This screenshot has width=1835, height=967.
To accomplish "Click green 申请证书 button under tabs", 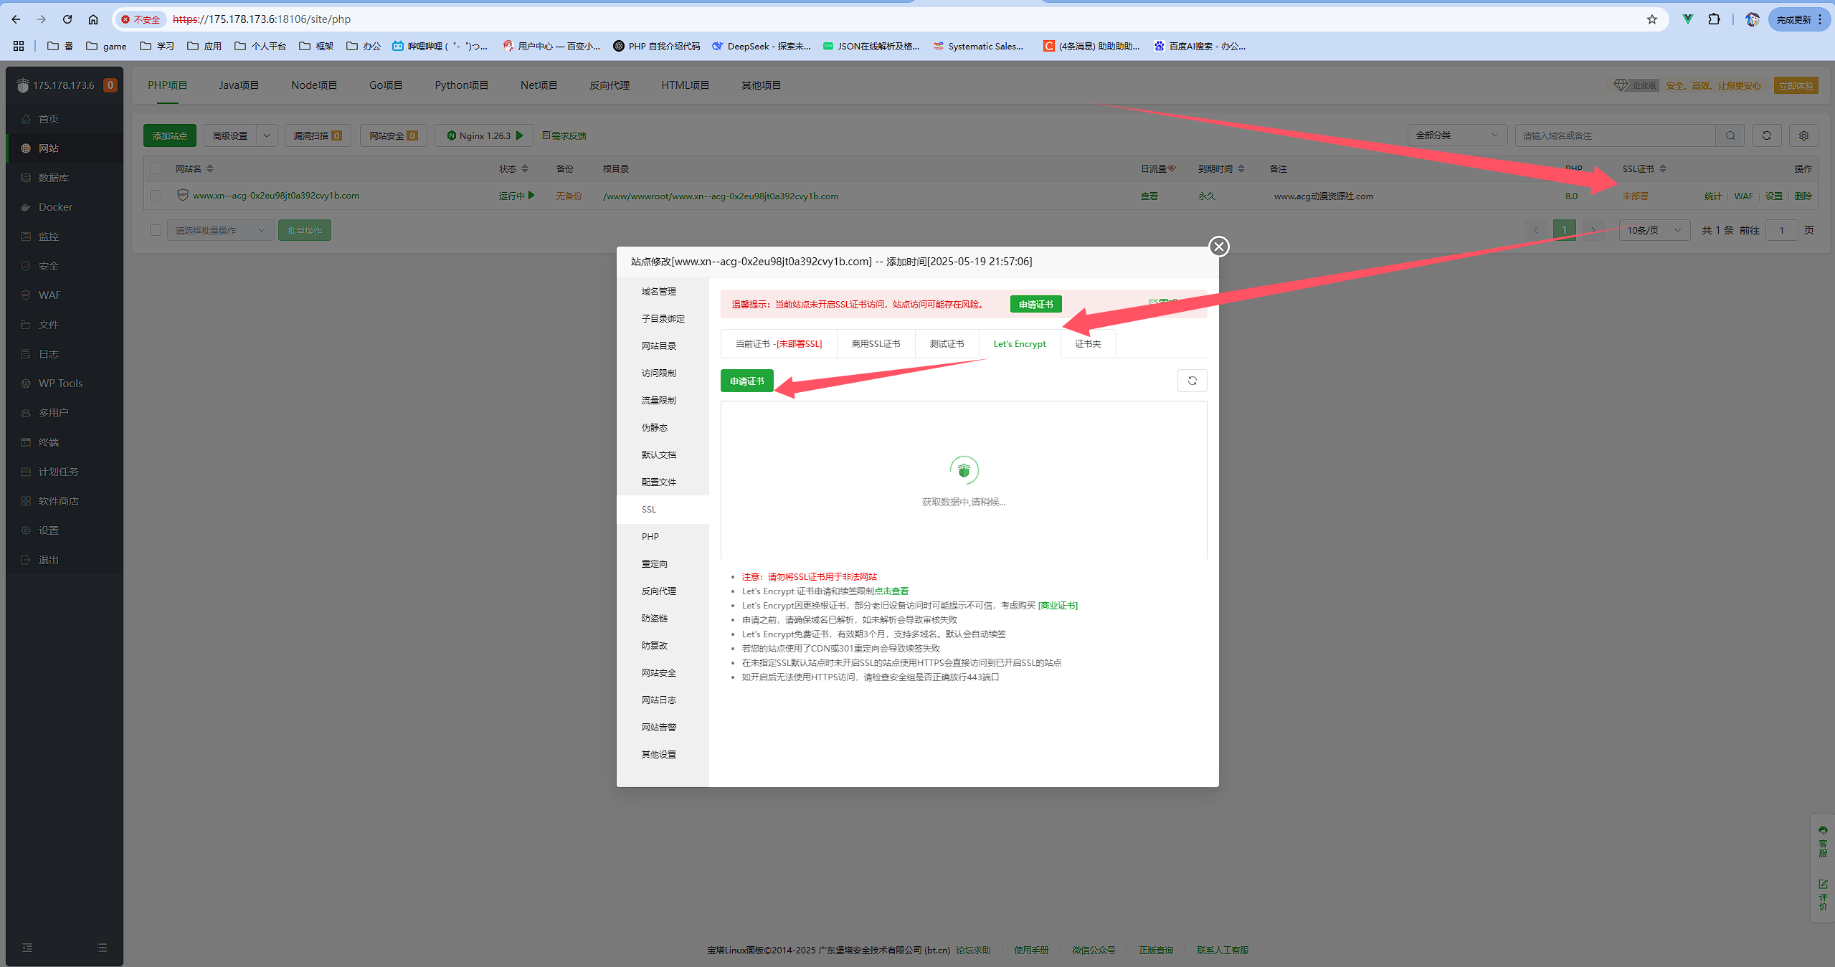I will (746, 381).
